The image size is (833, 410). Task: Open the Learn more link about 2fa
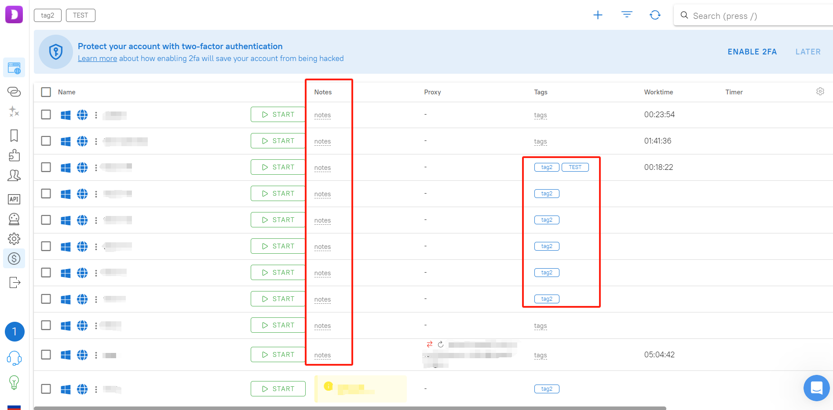coord(97,58)
